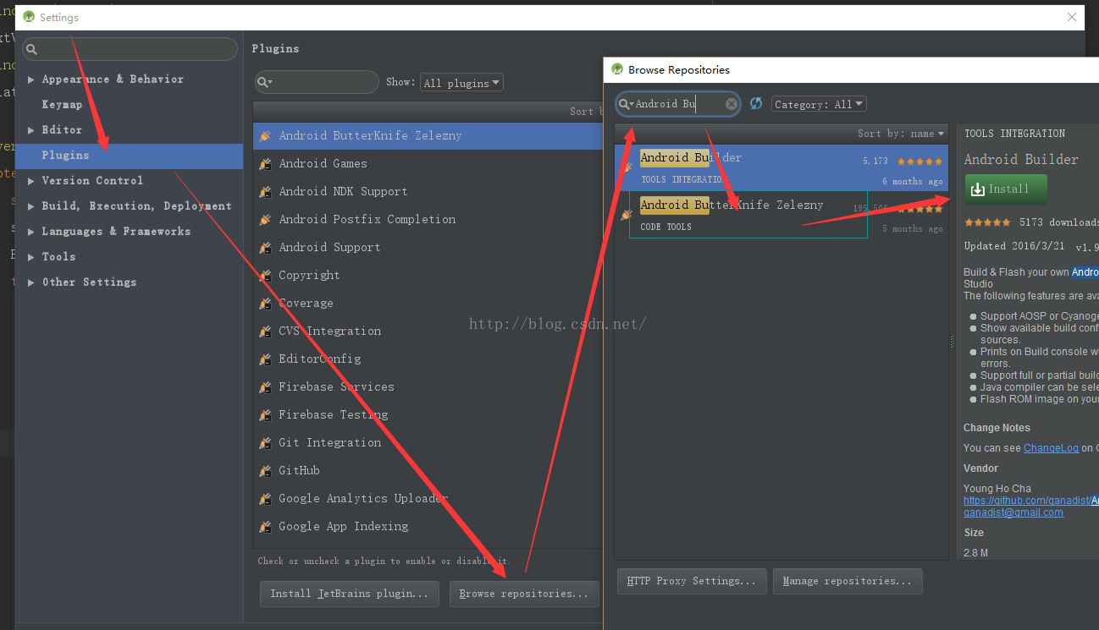Screen dimensions: 1099x630
Task: Click the plug icon beside ButterKnife Zelezny repository result
Action: coord(626,215)
